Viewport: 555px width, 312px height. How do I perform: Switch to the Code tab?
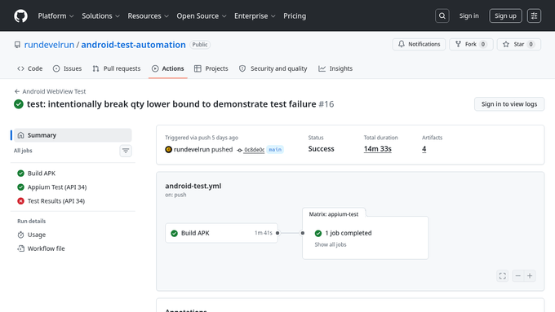point(29,68)
